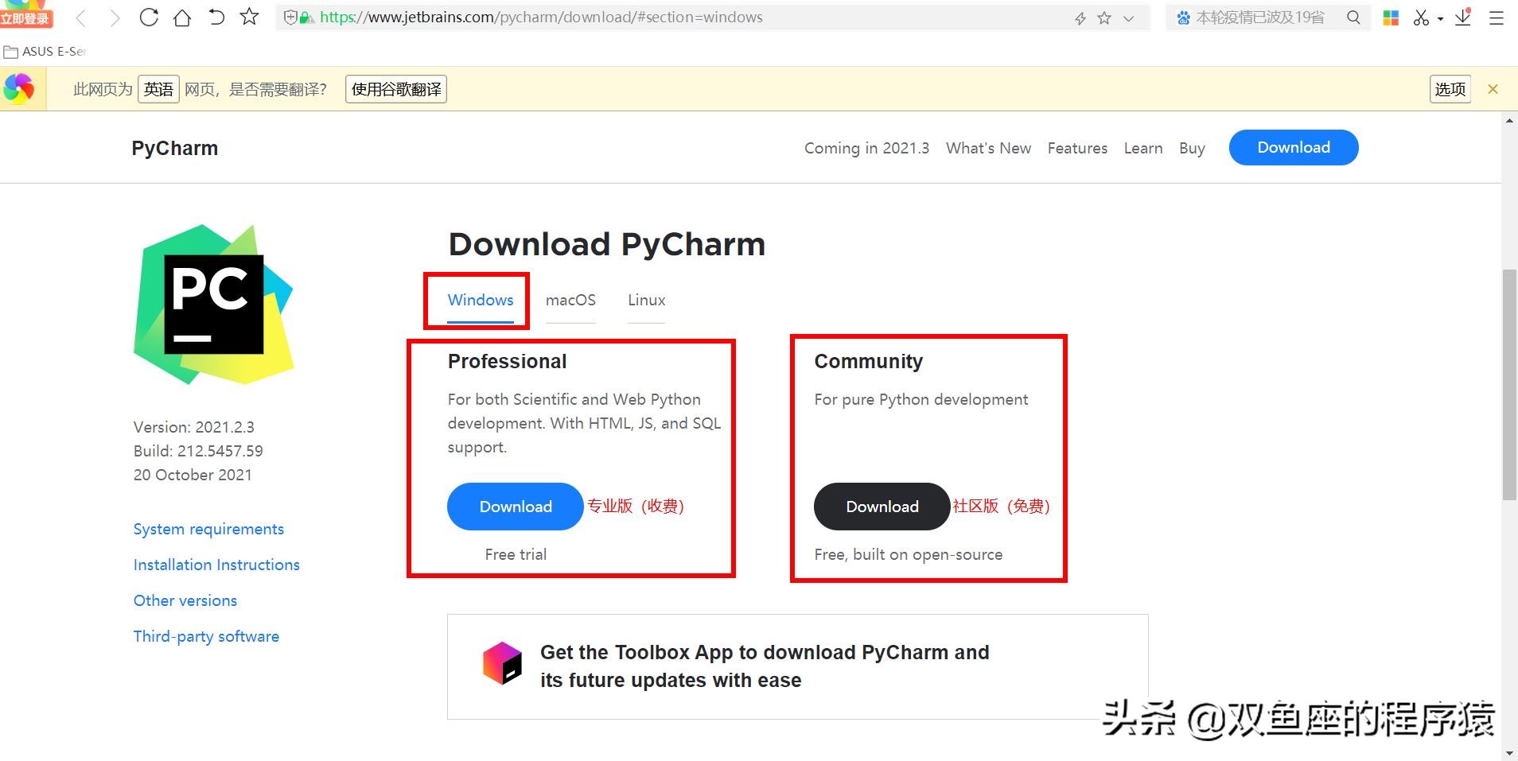The width and height of the screenshot is (1518, 761).
Task: Open Installation Instructions link
Action: 216,565
